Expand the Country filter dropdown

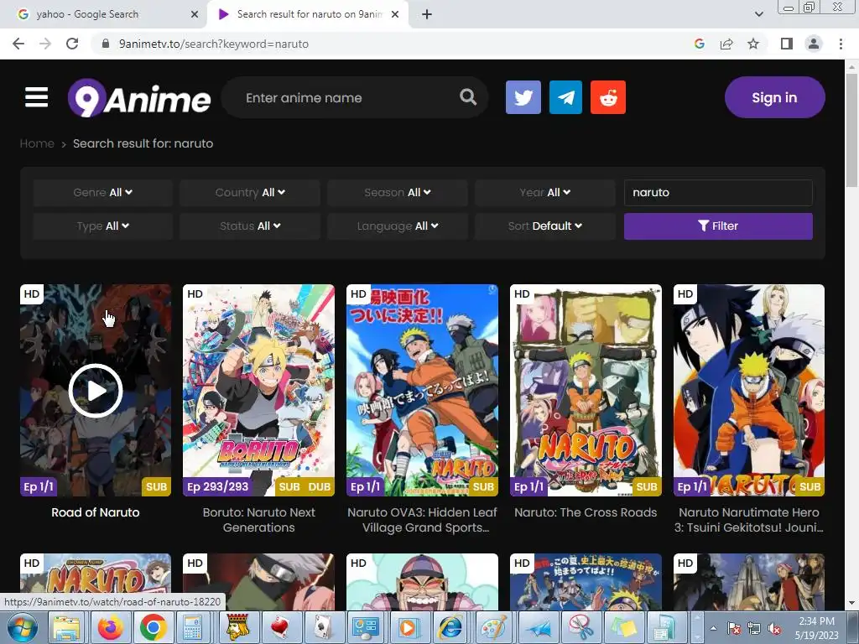coord(250,193)
